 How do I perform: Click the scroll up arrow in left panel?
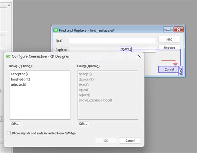(x=9, y=5)
